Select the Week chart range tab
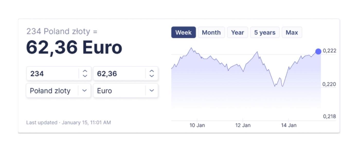Image resolution: width=360 pixels, height=154 pixels. 183,33
